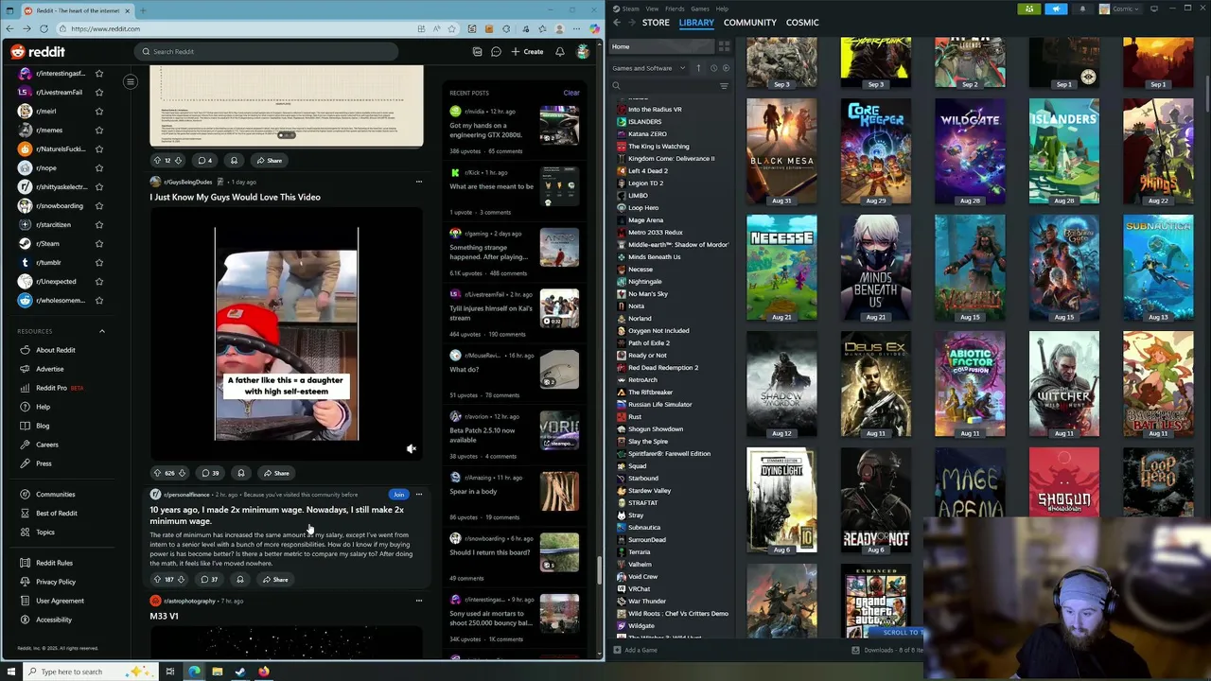Screen dimensions: 1211x681
Task: Open View menu in Steam
Action: 652,9
